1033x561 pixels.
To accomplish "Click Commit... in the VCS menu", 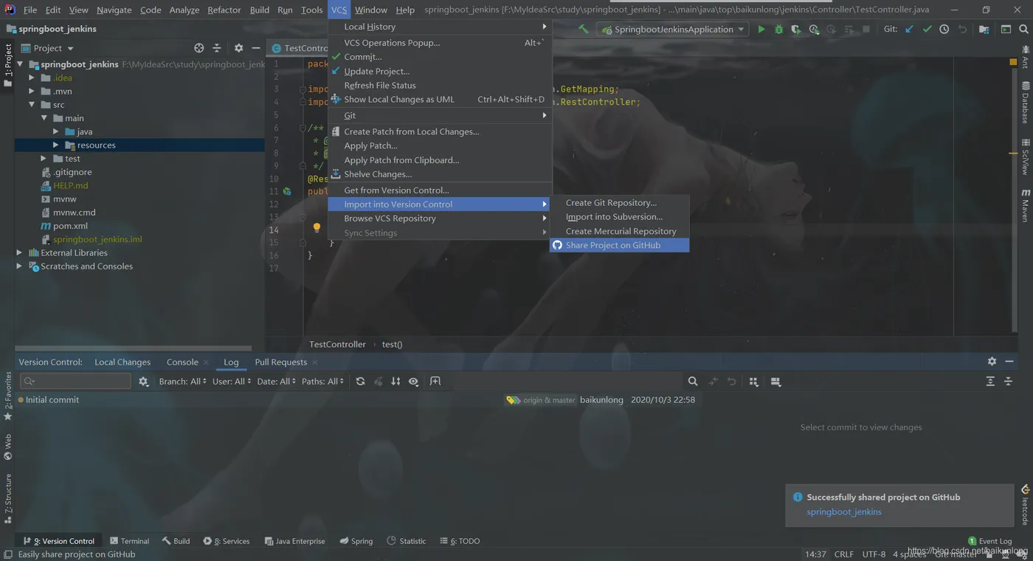I will (440, 57).
